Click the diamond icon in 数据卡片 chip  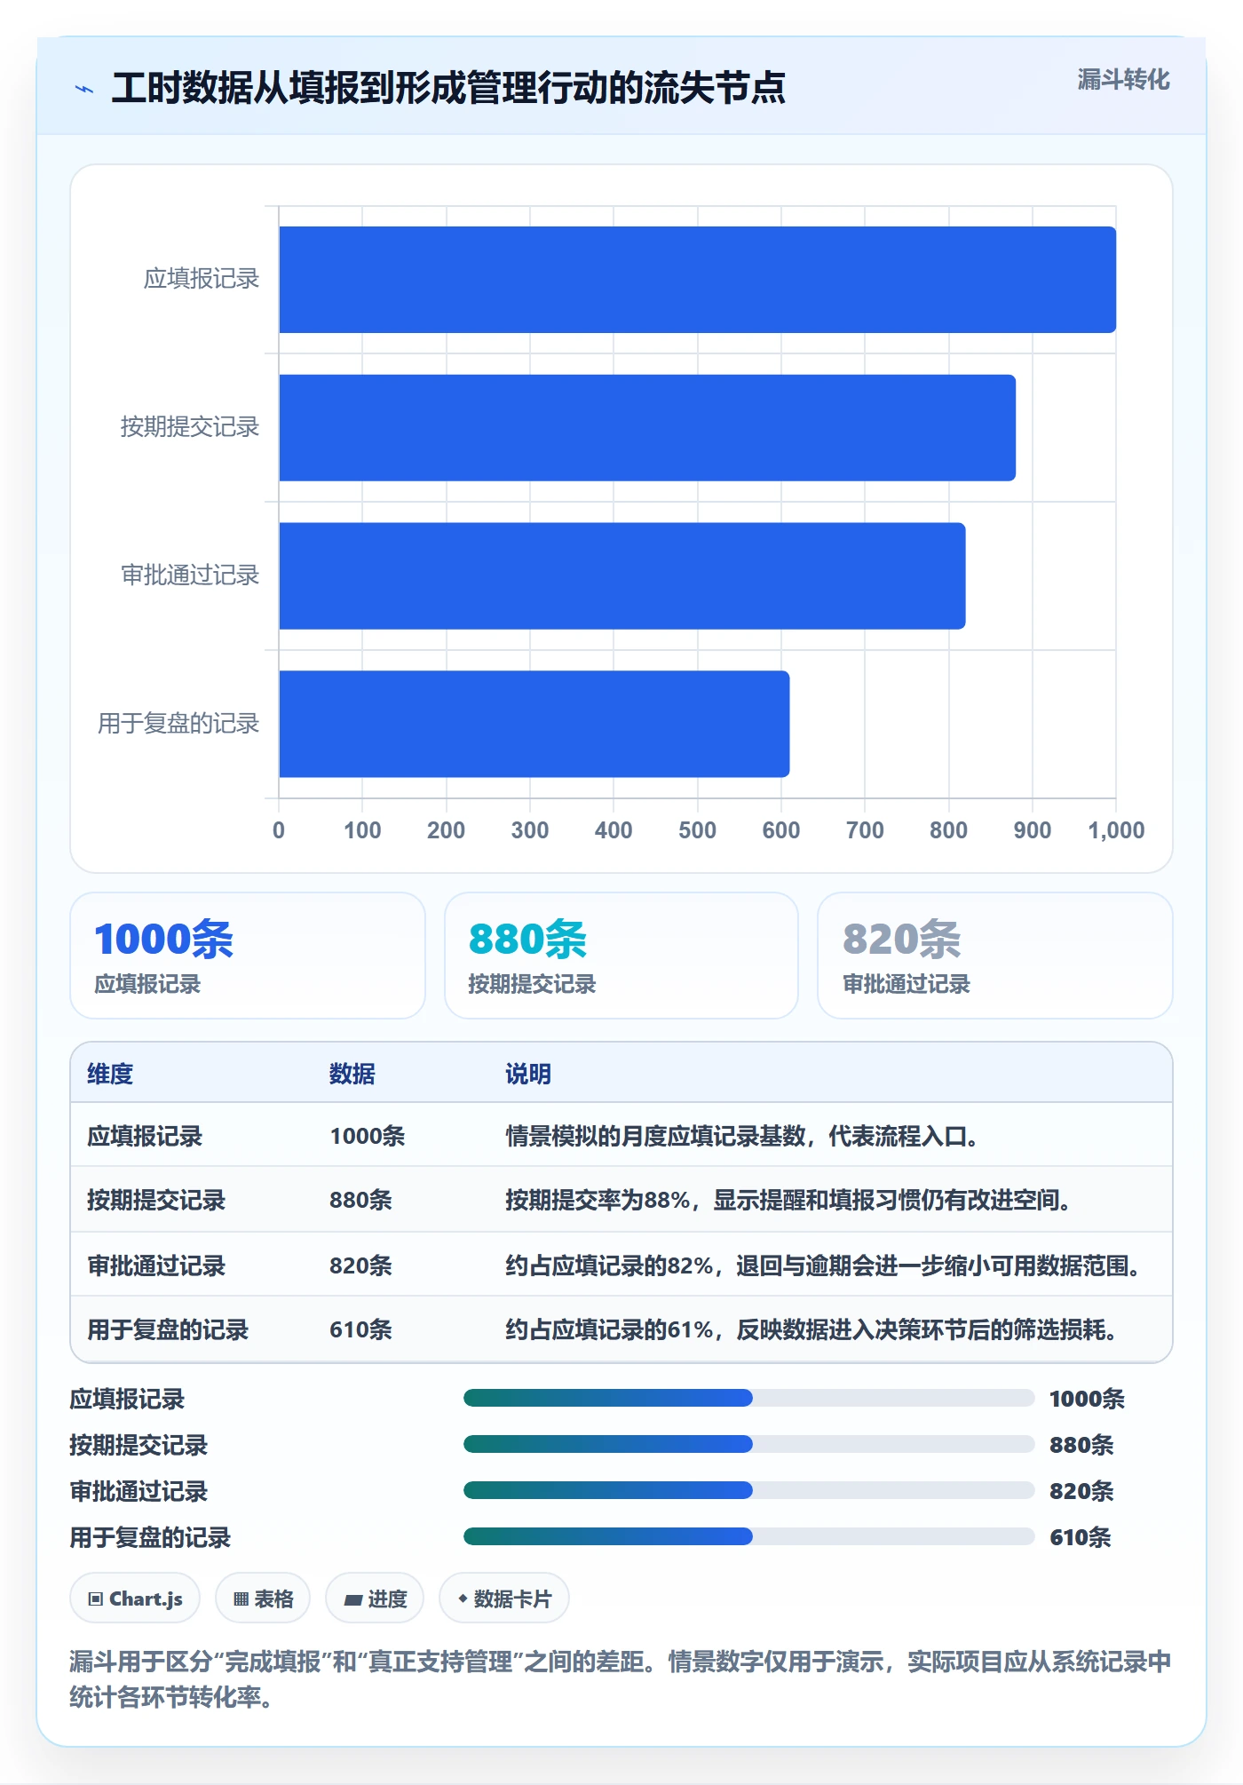coord(463,1599)
